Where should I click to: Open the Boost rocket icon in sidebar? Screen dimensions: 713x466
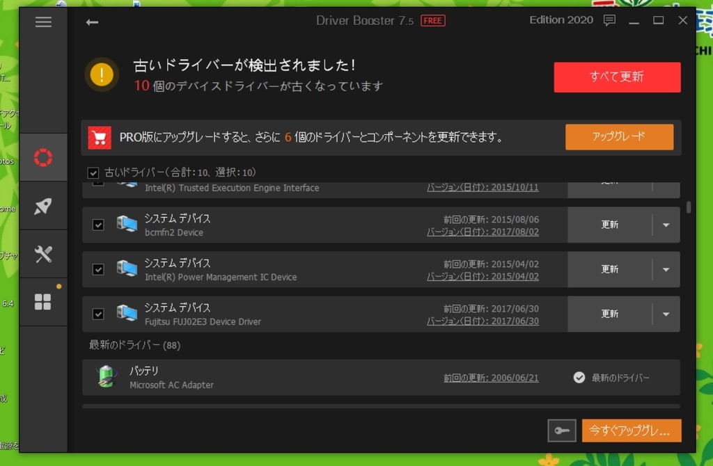coord(43,206)
